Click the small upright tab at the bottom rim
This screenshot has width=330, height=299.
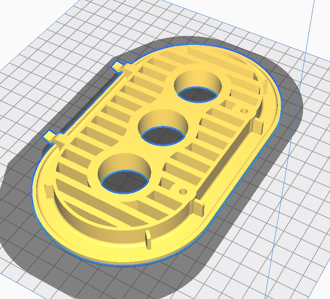pos(148,240)
